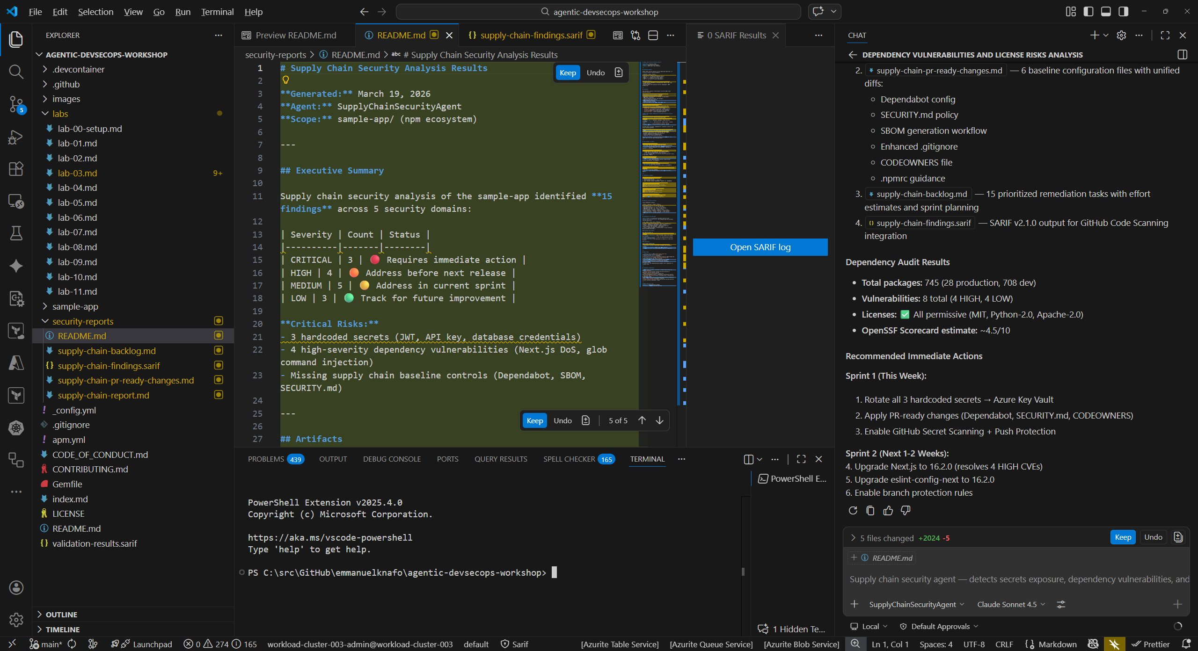Click the thumbs up feedback icon

point(888,511)
